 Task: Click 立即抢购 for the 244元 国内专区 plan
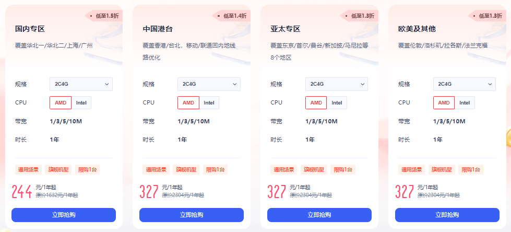[64, 215]
